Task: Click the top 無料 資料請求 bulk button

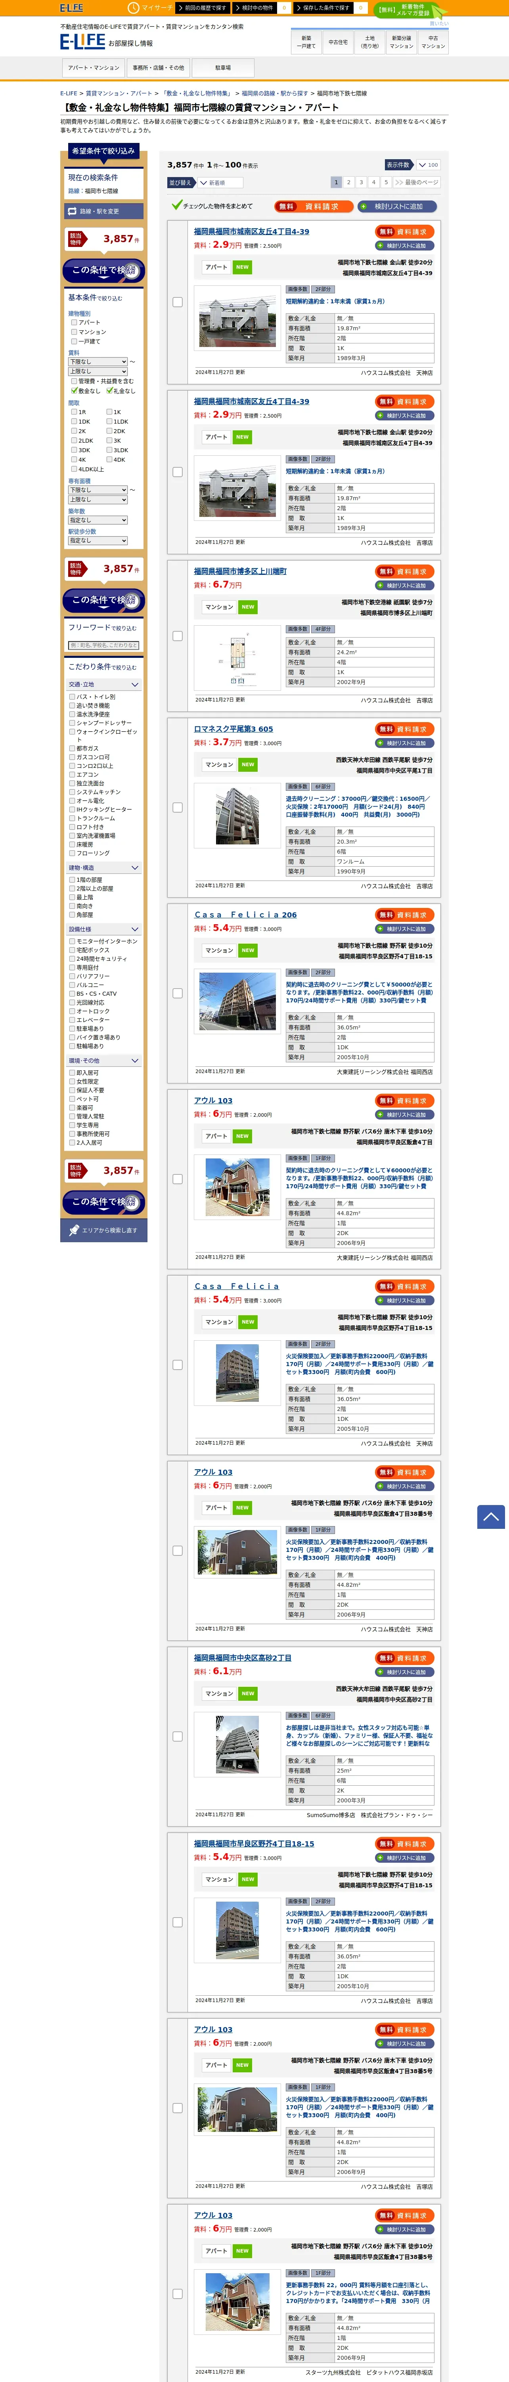Action: [313, 206]
